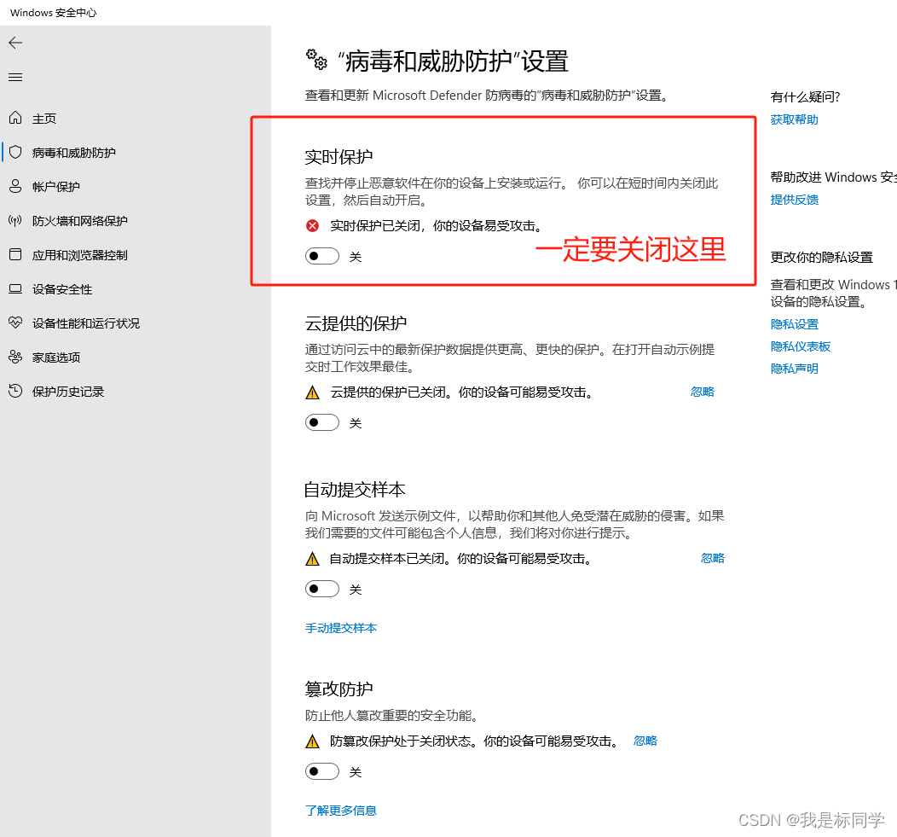Expand the hamburger navigation menu
This screenshot has width=897, height=837.
click(15, 78)
